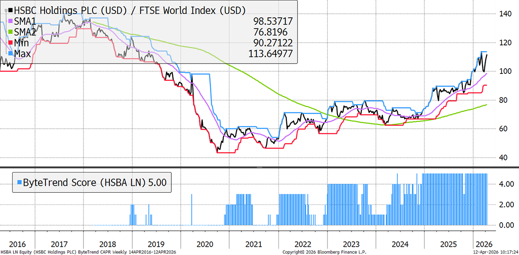The width and height of the screenshot is (519, 255).
Task: Click the 2022 year label on the time axis
Action: point(302,243)
